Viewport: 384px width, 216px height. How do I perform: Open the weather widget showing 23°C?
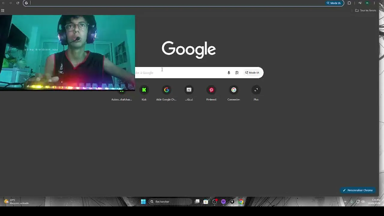(16, 202)
